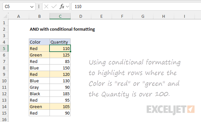Click the selected cell with 110
The height and width of the screenshot is (122, 201).
pyautogui.click(x=60, y=48)
